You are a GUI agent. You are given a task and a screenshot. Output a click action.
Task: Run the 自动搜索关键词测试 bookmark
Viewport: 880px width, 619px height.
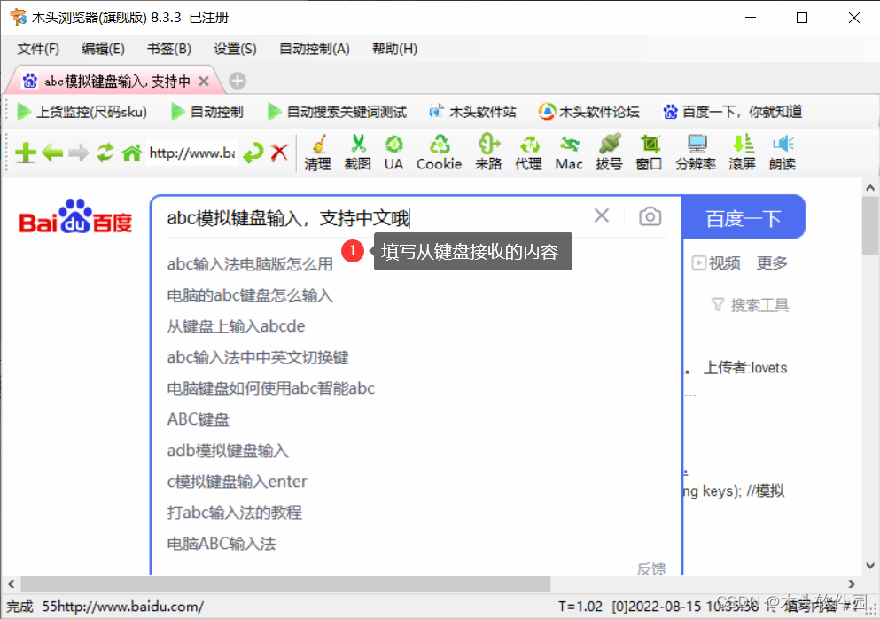pos(337,112)
